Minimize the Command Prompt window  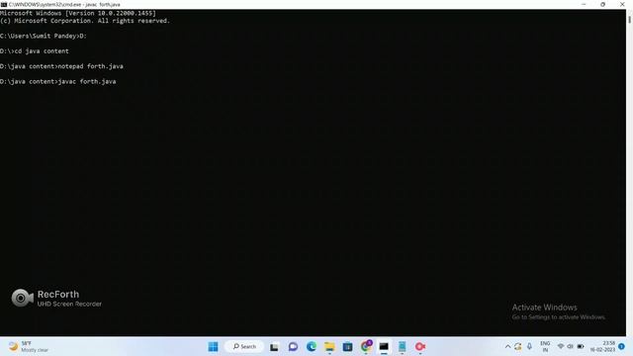[x=584, y=4]
